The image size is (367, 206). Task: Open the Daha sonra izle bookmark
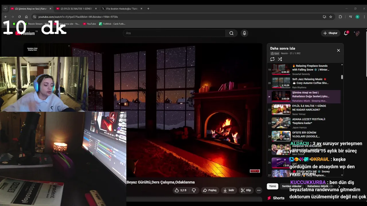click(x=67, y=24)
